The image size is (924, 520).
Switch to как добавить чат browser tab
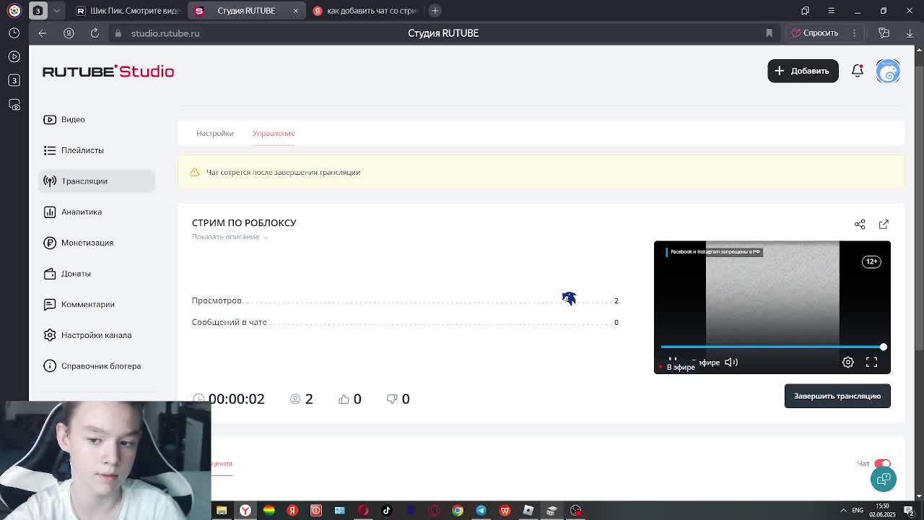coord(366,11)
